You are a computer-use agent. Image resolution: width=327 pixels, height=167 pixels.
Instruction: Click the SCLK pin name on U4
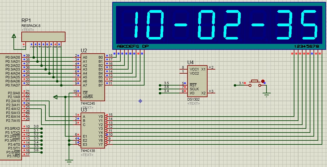194,89
